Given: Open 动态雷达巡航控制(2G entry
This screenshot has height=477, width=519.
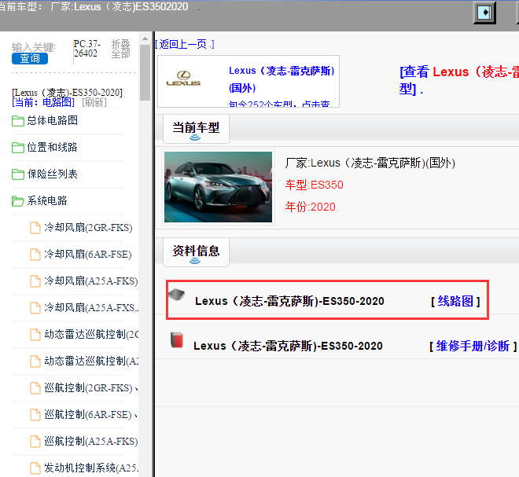Looking at the screenshot, I should (x=91, y=335).
